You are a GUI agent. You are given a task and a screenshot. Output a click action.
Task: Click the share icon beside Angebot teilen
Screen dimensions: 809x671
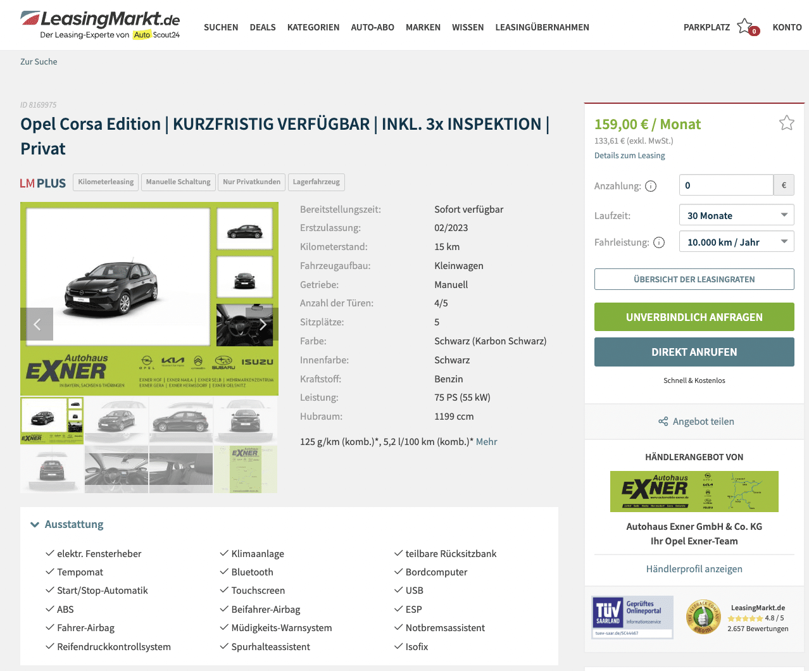point(663,422)
